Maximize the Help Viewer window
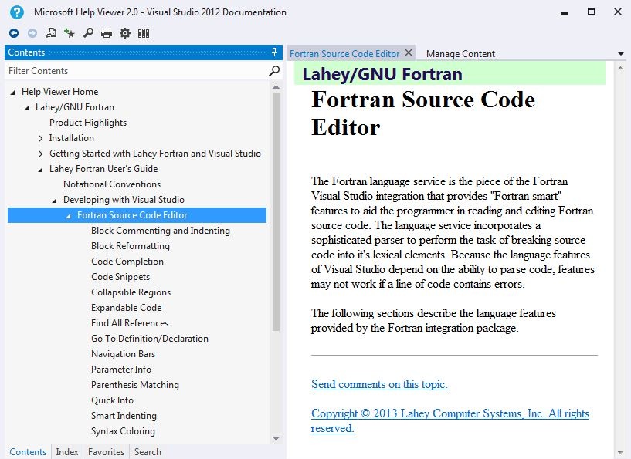 click(591, 12)
